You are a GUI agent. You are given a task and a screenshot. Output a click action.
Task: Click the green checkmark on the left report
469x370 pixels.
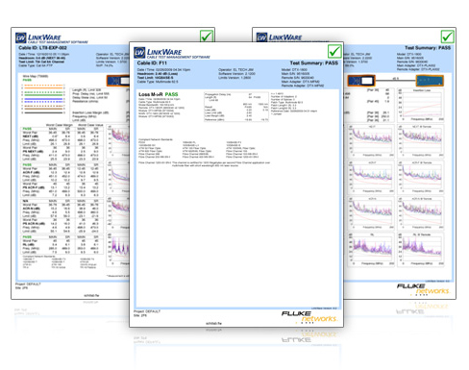pyautogui.click(x=207, y=36)
